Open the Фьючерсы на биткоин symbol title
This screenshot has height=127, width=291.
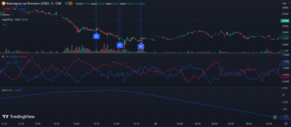pos(31,3)
